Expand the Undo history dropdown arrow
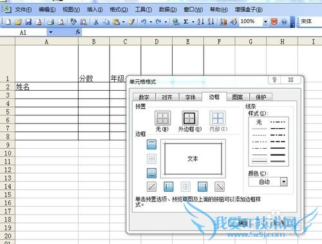This screenshot has height=244, width=322. [x=151, y=22]
